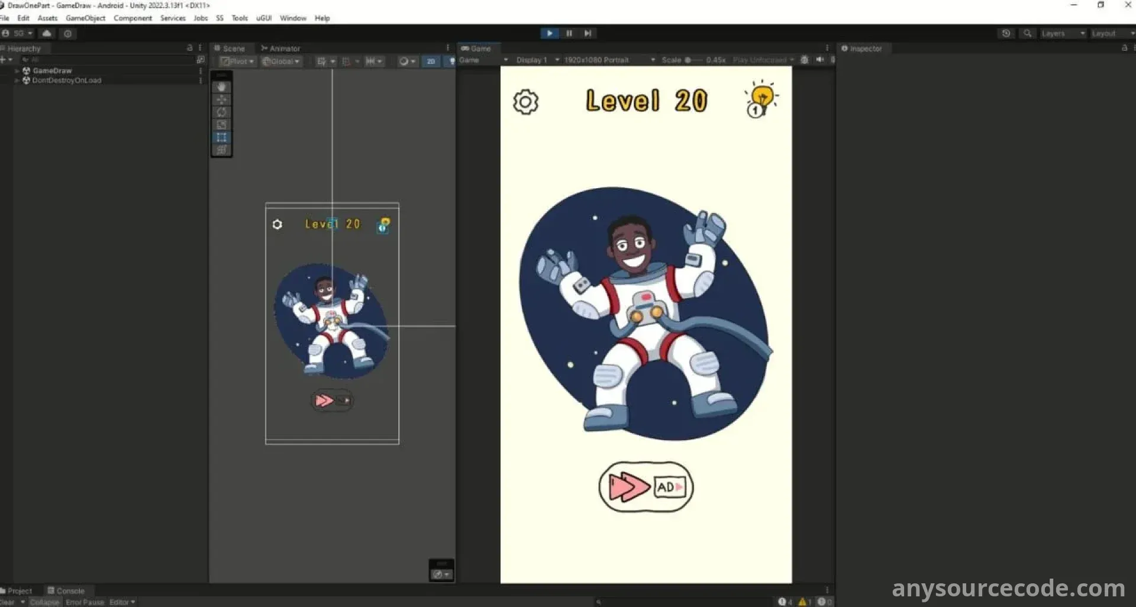Open the GameObject menu
The height and width of the screenshot is (607, 1136).
tap(85, 18)
